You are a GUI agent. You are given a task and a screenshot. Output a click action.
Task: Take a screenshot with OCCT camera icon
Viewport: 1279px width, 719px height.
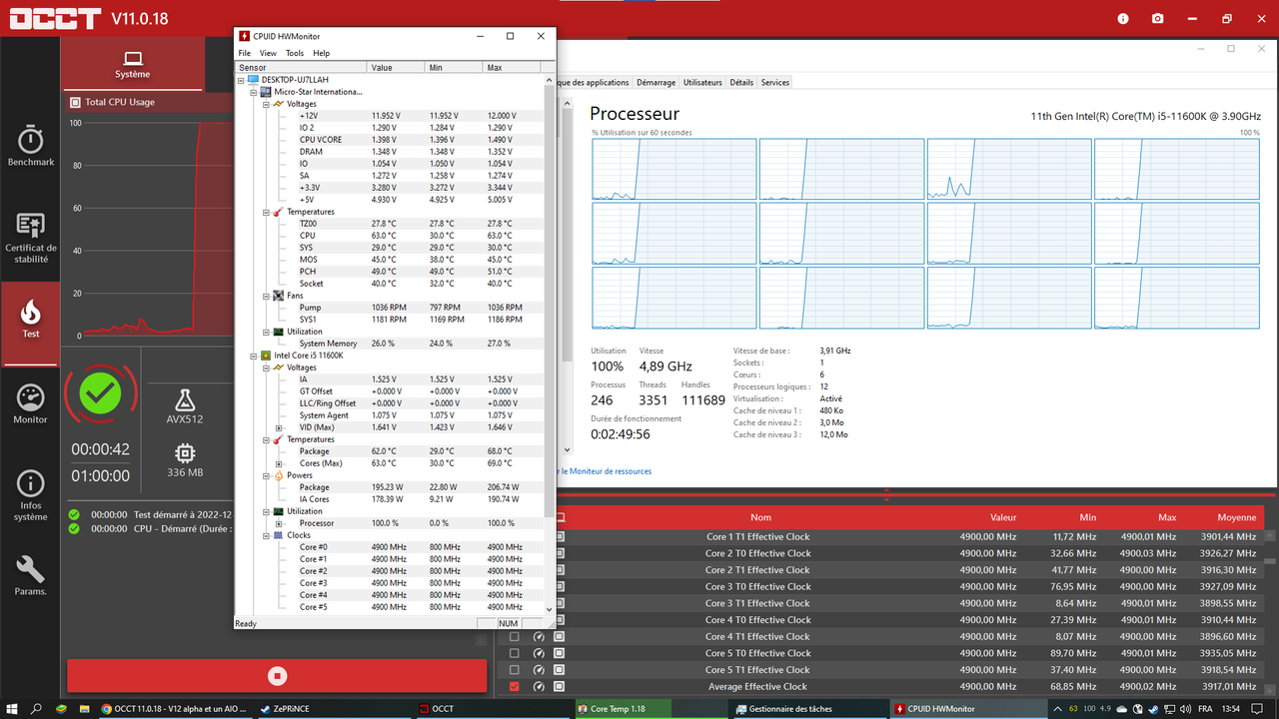(x=1157, y=18)
